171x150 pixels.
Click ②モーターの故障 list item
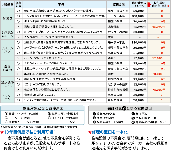click(x=17, y=118)
